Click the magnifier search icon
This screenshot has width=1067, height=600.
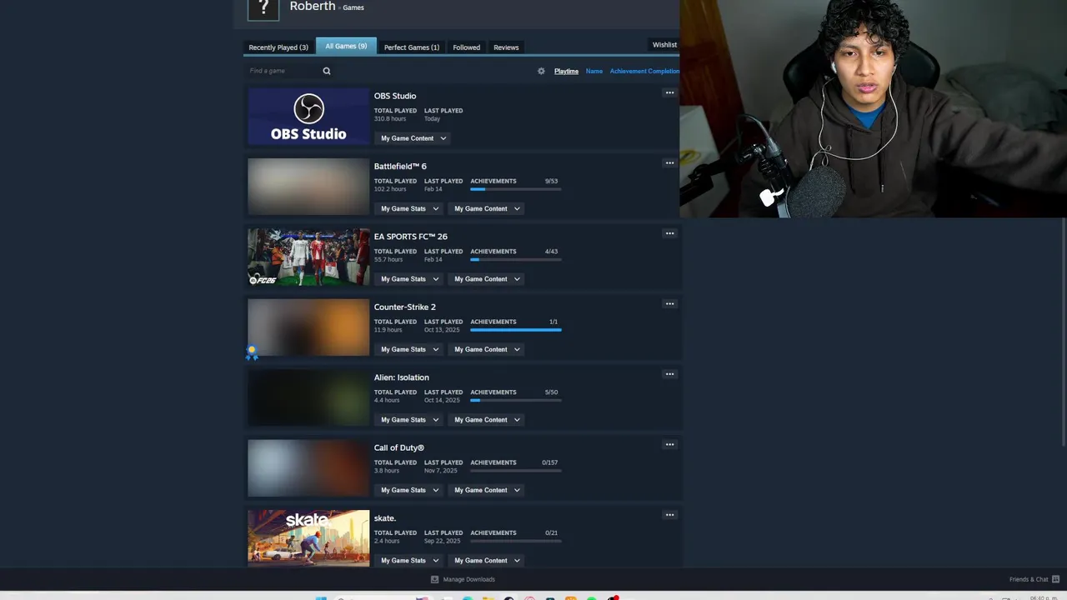tap(327, 71)
